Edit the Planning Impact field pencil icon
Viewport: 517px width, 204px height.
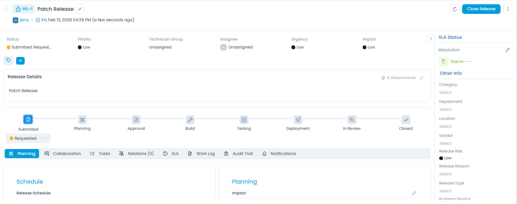coord(414,193)
